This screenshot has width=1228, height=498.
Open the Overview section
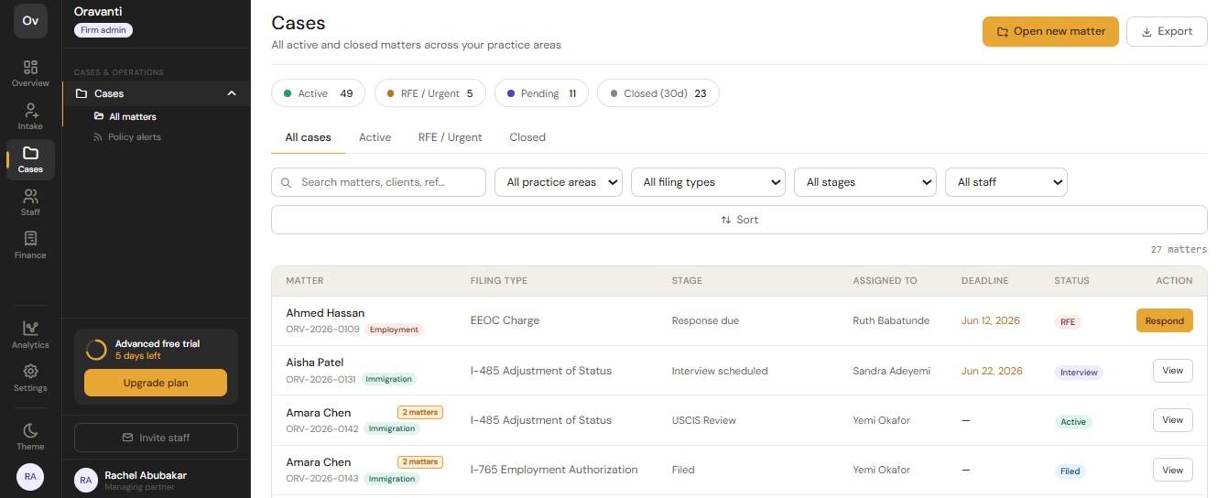(x=30, y=73)
